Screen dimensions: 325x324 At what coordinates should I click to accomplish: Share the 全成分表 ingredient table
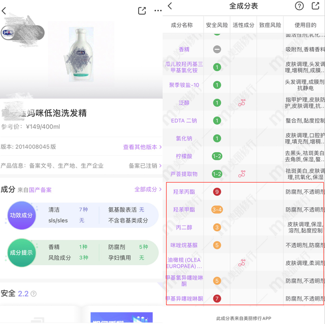click(x=316, y=6)
